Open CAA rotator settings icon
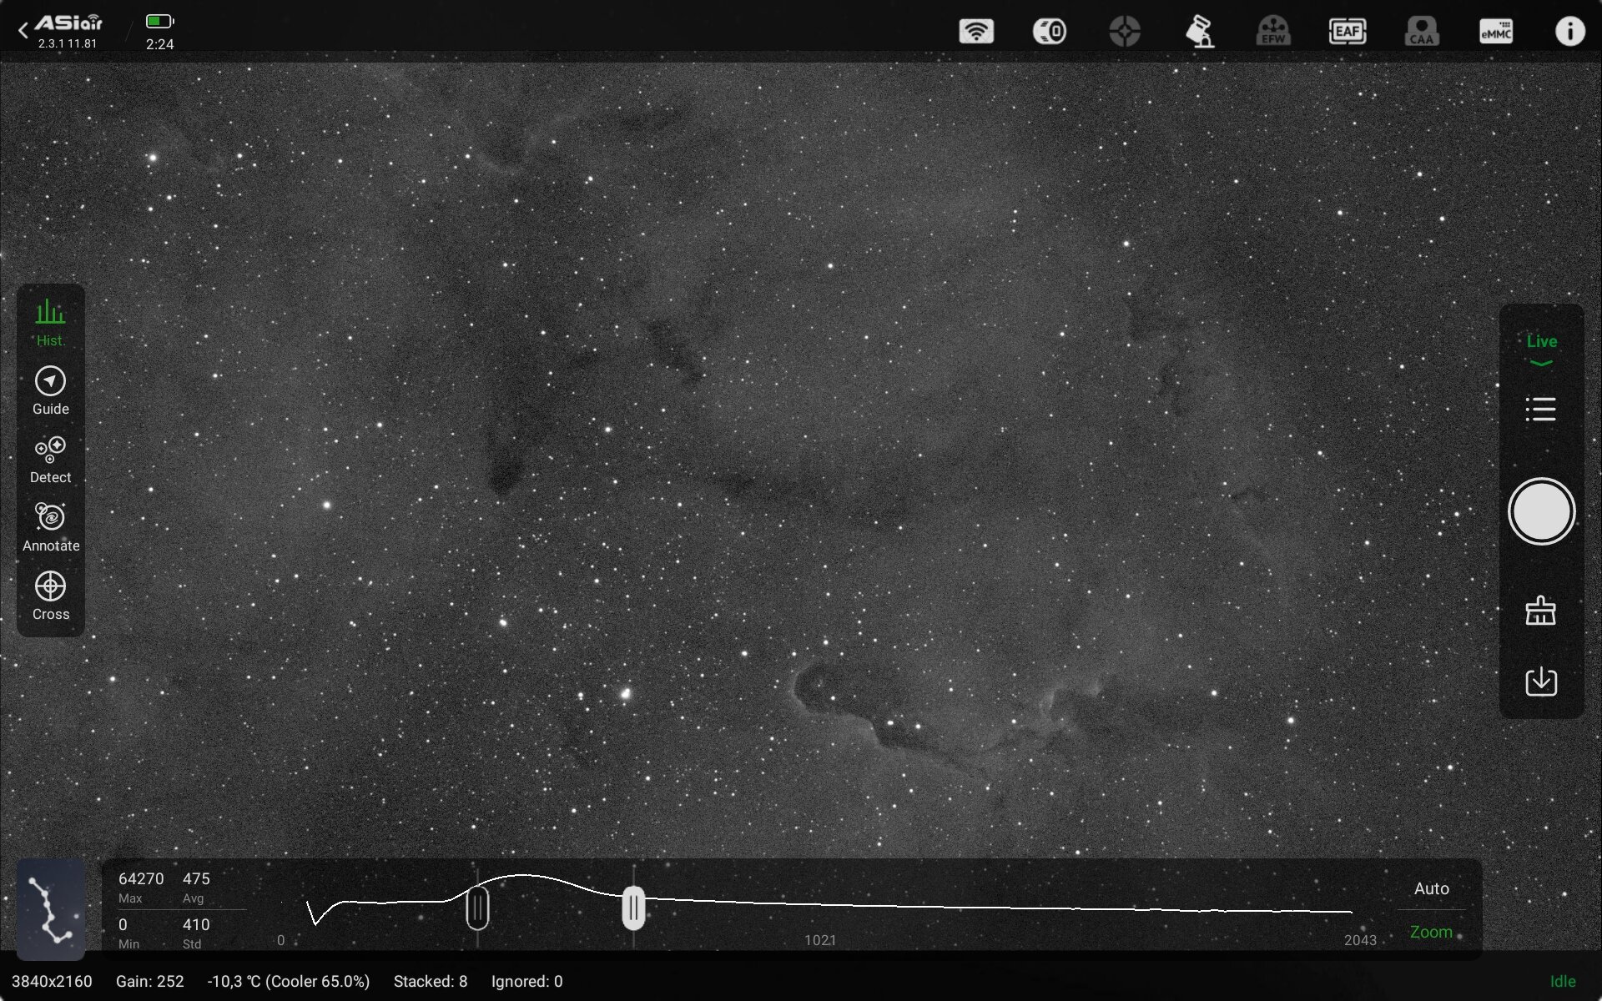 (x=1421, y=32)
